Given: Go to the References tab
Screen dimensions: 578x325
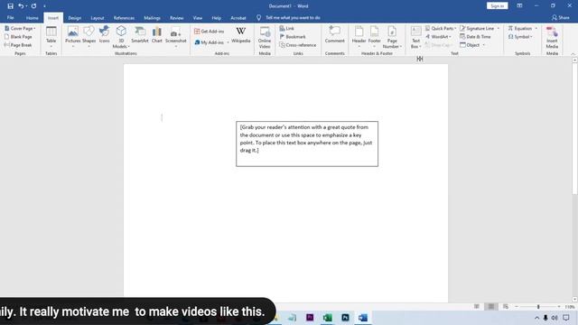Looking at the screenshot, I should click(x=124, y=18).
